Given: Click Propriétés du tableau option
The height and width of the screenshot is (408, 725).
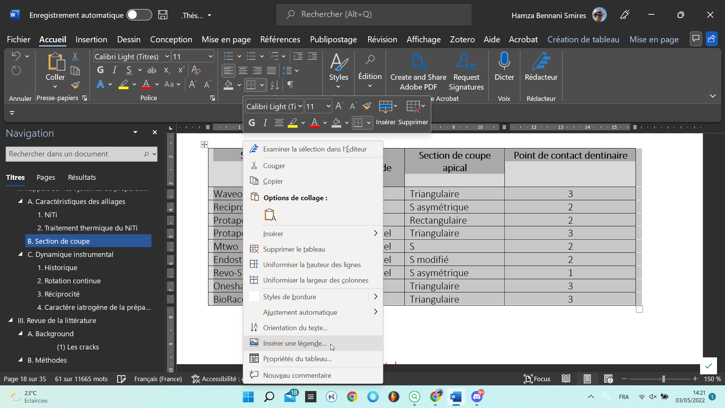Looking at the screenshot, I should click(297, 359).
